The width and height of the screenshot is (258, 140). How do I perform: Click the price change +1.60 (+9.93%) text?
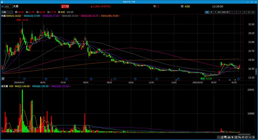click(x=100, y=6)
